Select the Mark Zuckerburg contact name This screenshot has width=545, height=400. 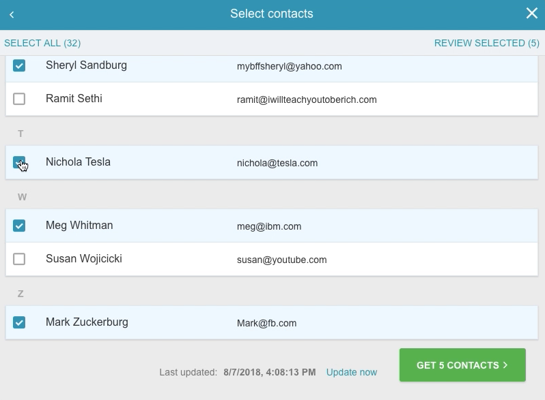[x=87, y=322]
